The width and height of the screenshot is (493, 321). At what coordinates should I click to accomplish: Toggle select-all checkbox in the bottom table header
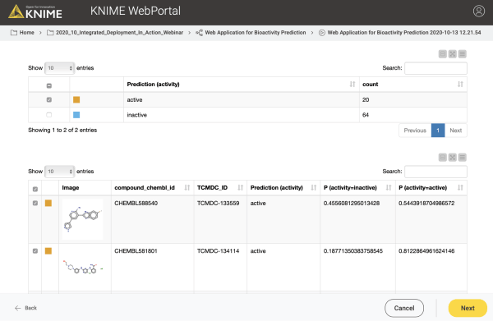point(35,189)
